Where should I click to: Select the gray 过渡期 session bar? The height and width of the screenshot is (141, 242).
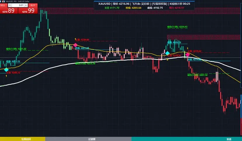(x=88, y=139)
